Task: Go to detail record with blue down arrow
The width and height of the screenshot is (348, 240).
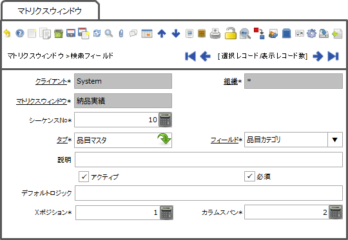Action: click(176, 33)
